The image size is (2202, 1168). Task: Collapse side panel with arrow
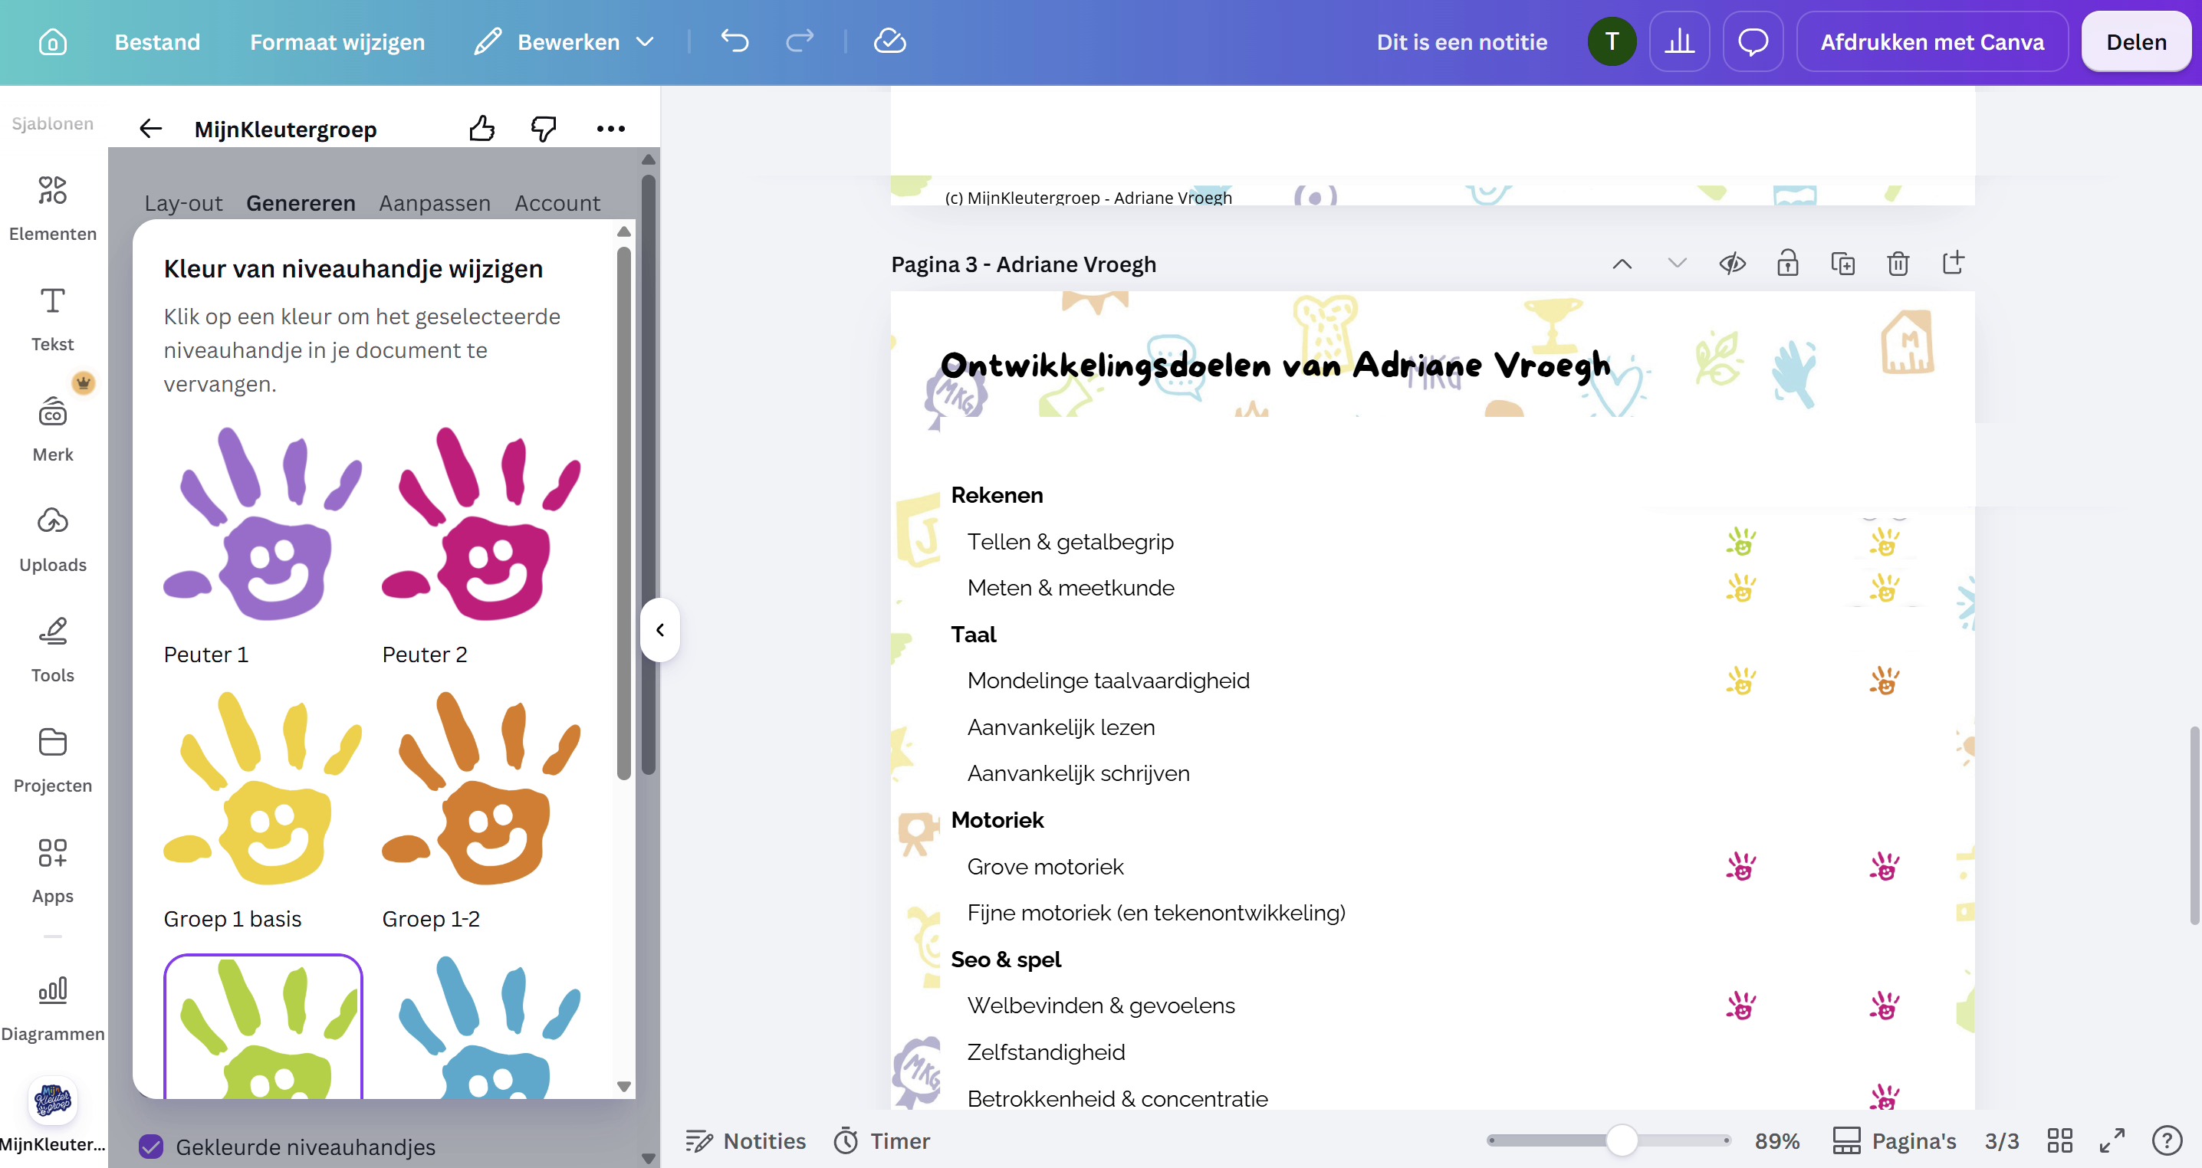660,630
